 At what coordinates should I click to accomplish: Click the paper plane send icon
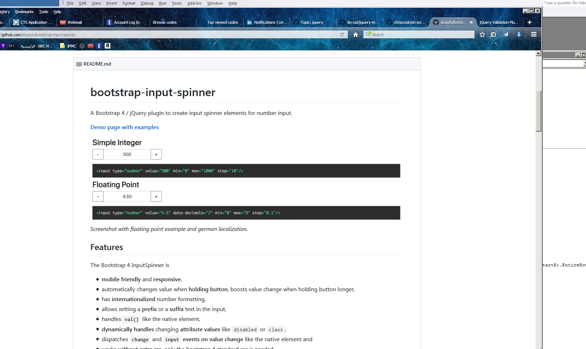pyautogui.click(x=506, y=34)
